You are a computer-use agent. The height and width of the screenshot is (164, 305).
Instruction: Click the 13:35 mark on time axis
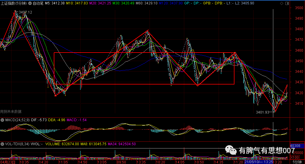point(141,162)
